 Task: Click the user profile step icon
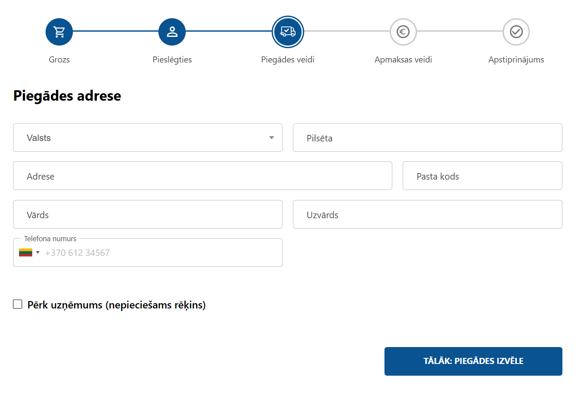tap(172, 32)
